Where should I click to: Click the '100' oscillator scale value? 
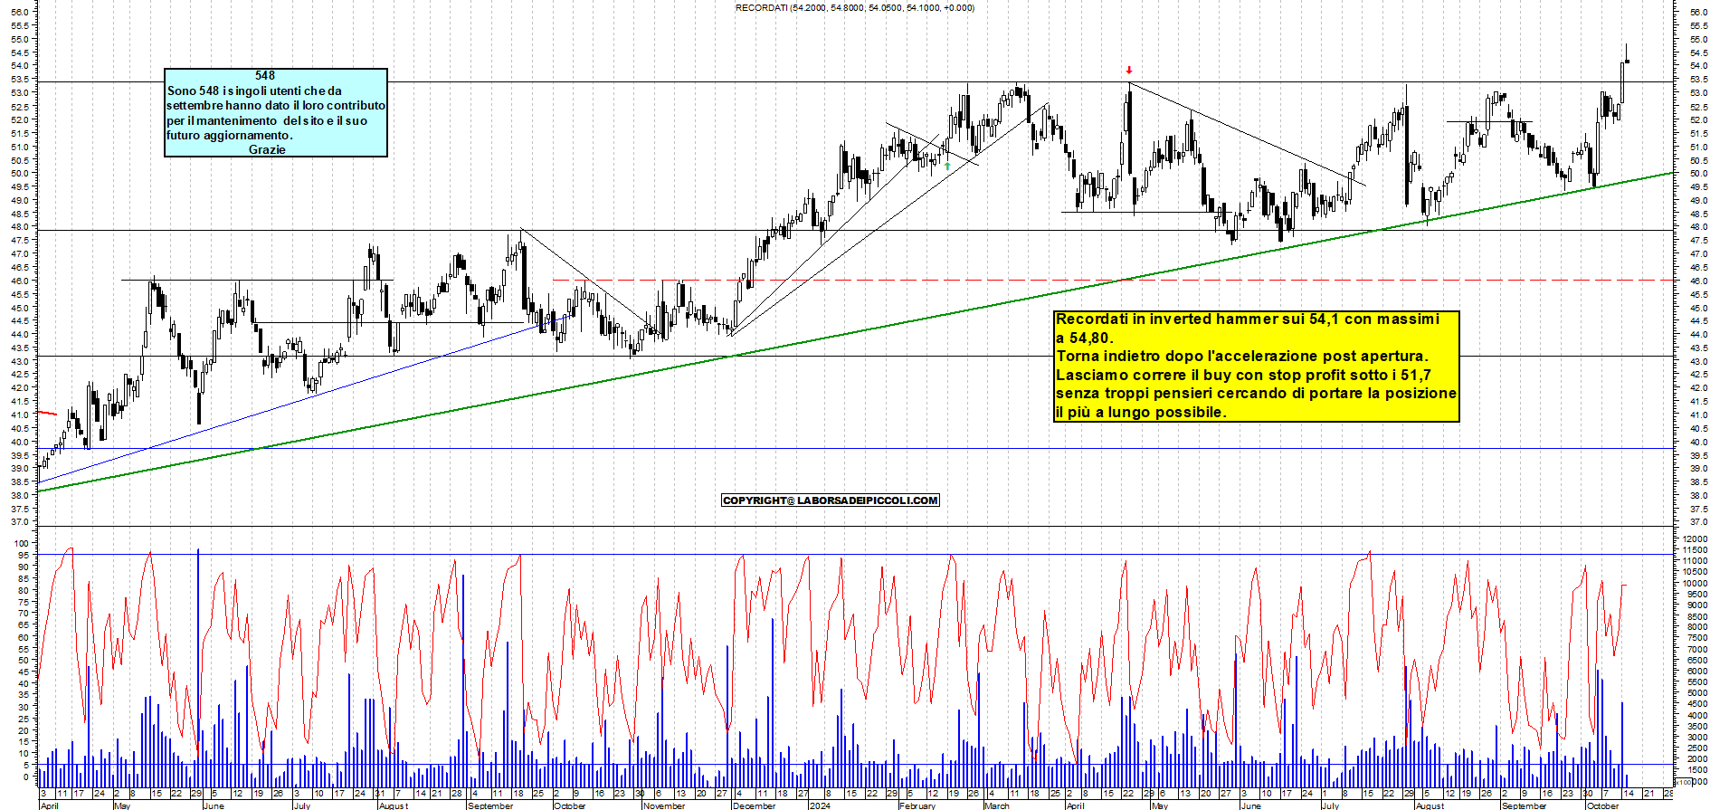point(22,543)
